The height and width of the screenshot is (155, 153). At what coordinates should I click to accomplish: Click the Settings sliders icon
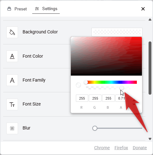37,9
